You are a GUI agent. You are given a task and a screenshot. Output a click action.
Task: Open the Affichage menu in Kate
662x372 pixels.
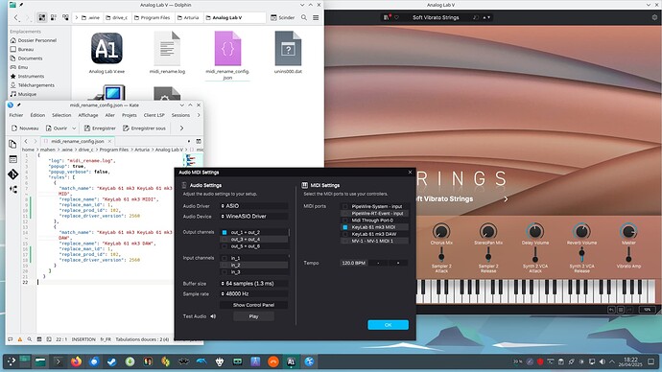point(88,115)
